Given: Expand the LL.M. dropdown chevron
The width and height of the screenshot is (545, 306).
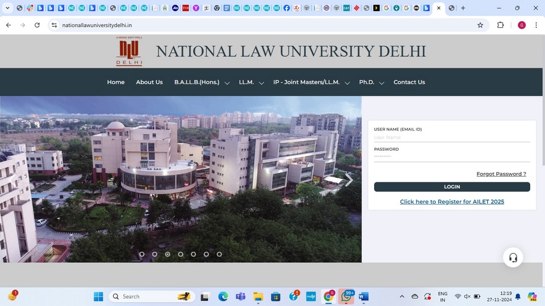Looking at the screenshot, I should tap(261, 83).
